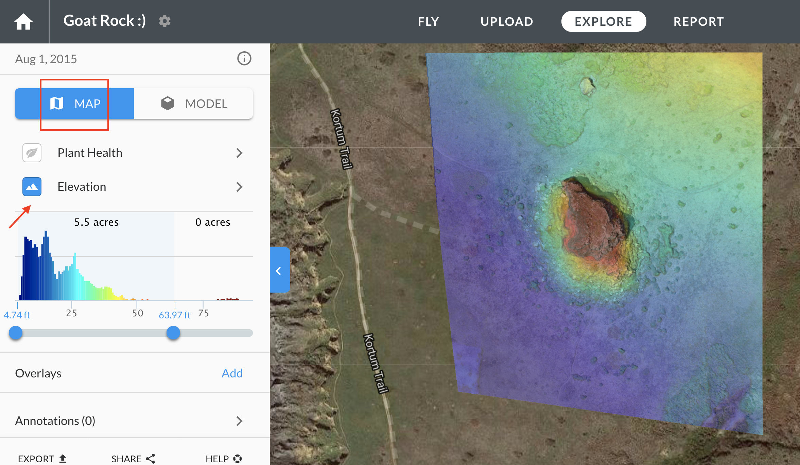Toggle the Plant Health leaf icon

[x=32, y=153]
